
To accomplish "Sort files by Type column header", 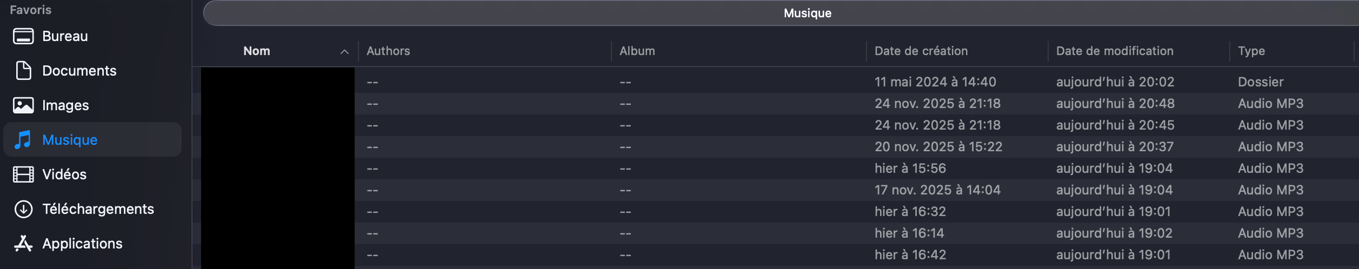I will coord(1251,51).
